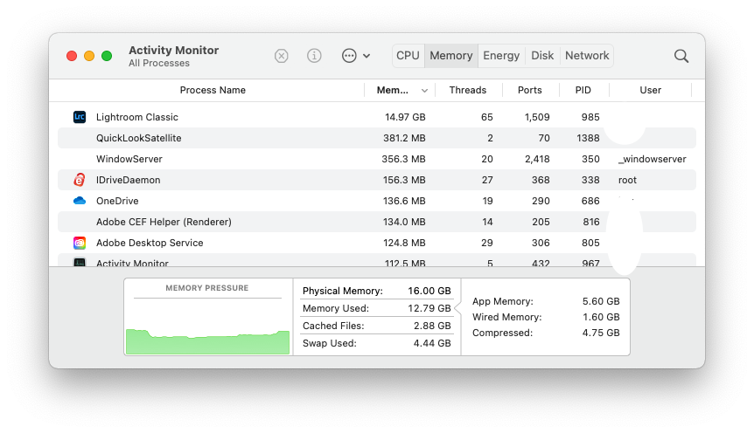Click PID 985 cell
Image resolution: width=754 pixels, height=433 pixels.
(x=590, y=117)
